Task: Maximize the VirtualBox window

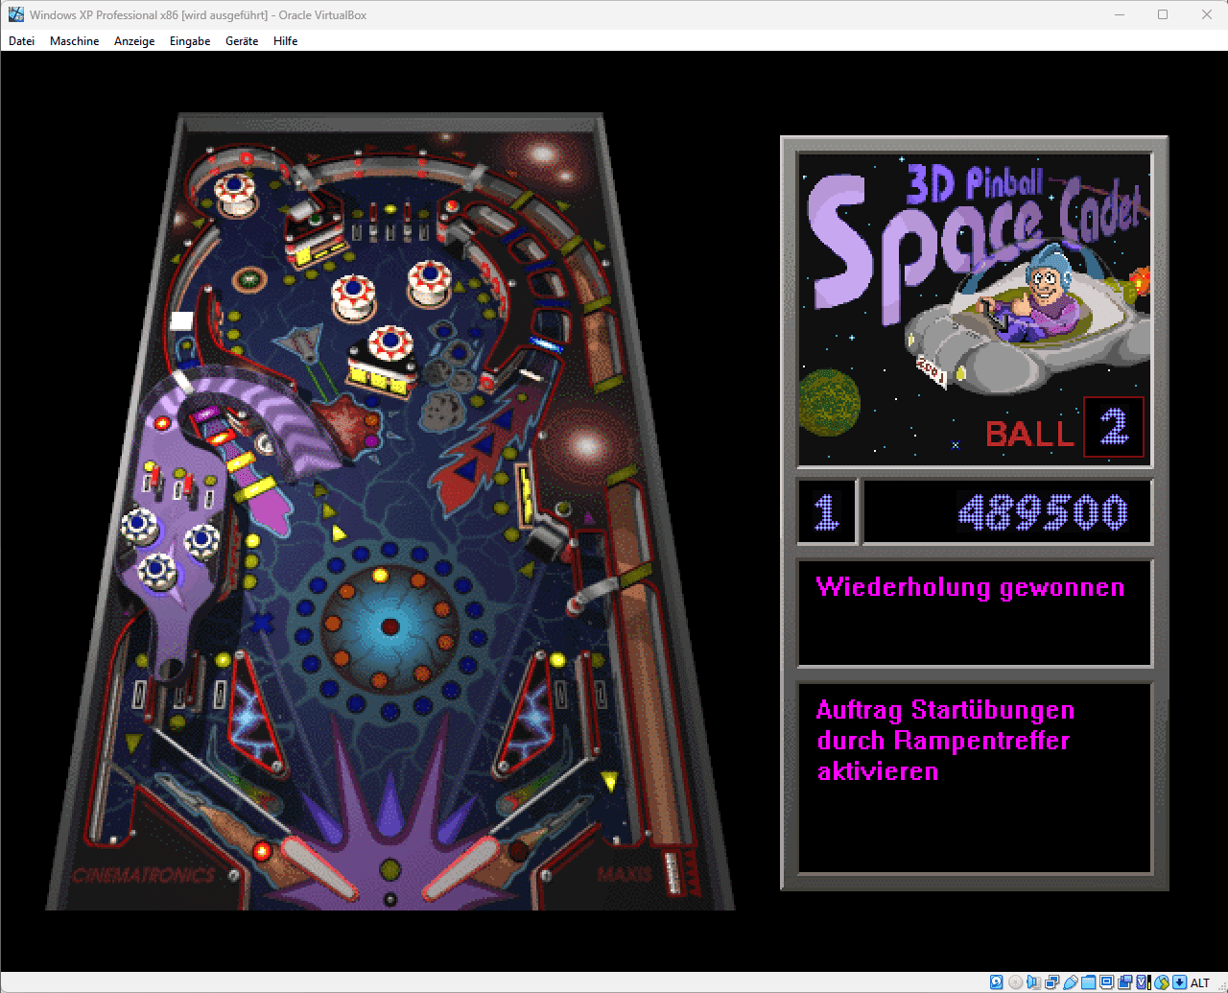Action: coord(1163,14)
